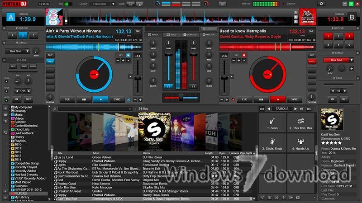362x203 pixels.
Task: Click deck B red key lock padlock
Action: (244, 55)
